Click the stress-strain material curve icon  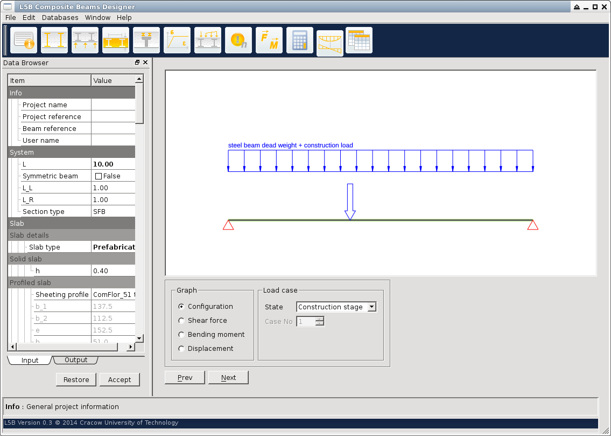(x=177, y=40)
